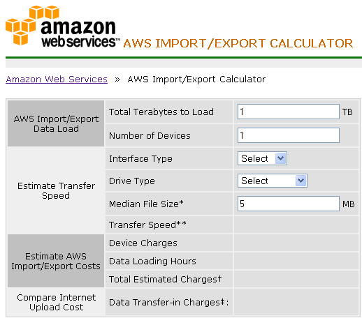Click the Estimate AWS Import/Export Costs header
Screen dimensions: 362x318
[x=56, y=261]
